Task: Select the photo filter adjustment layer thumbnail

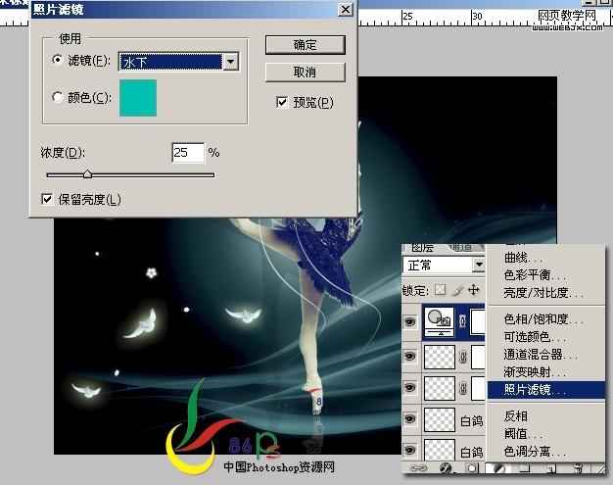Action: (440, 322)
